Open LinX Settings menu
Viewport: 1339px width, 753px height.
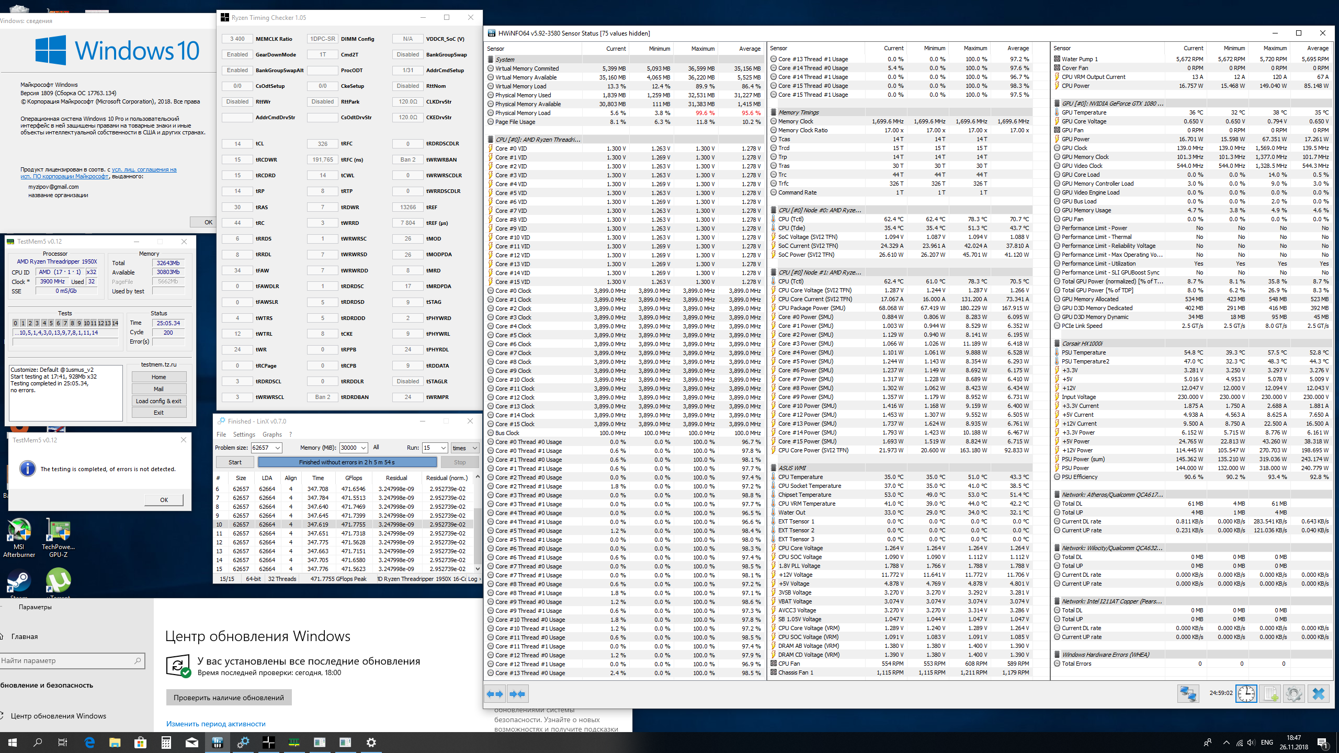(x=244, y=434)
